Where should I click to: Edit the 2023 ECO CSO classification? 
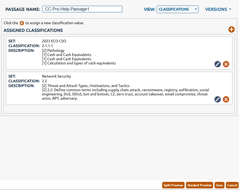[x=217, y=64]
